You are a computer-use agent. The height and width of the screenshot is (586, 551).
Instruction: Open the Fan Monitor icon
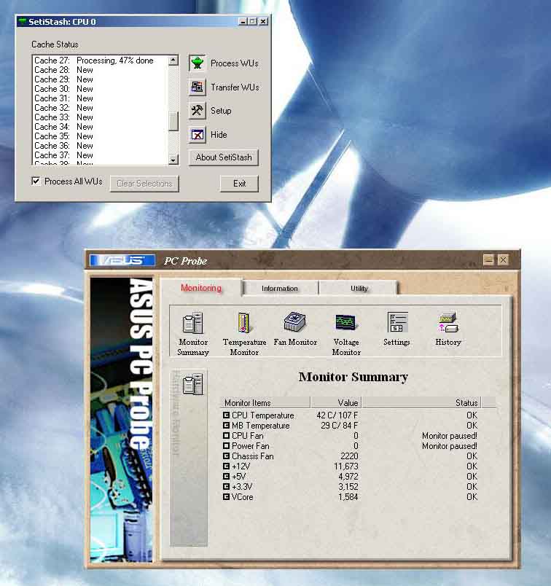pyautogui.click(x=295, y=323)
